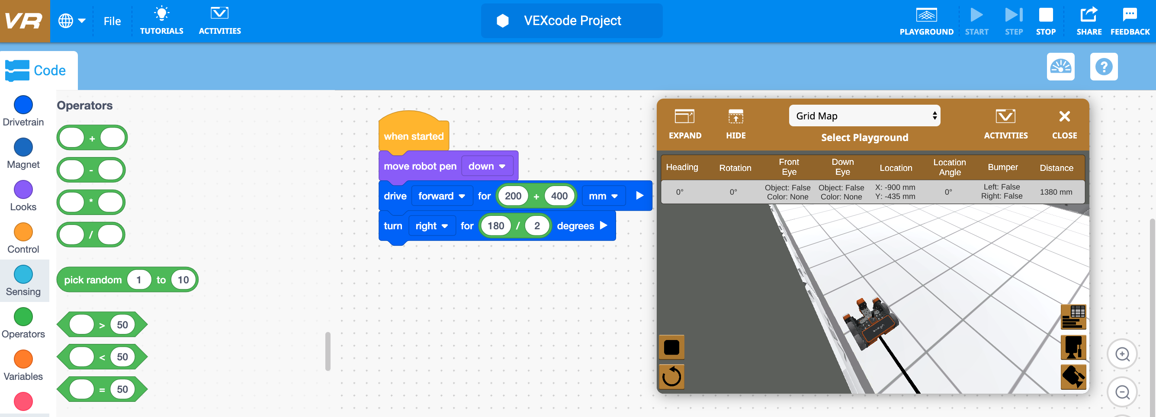The width and height of the screenshot is (1156, 417).
Task: Click the VEXcode Project name field
Action: pyautogui.click(x=572, y=20)
